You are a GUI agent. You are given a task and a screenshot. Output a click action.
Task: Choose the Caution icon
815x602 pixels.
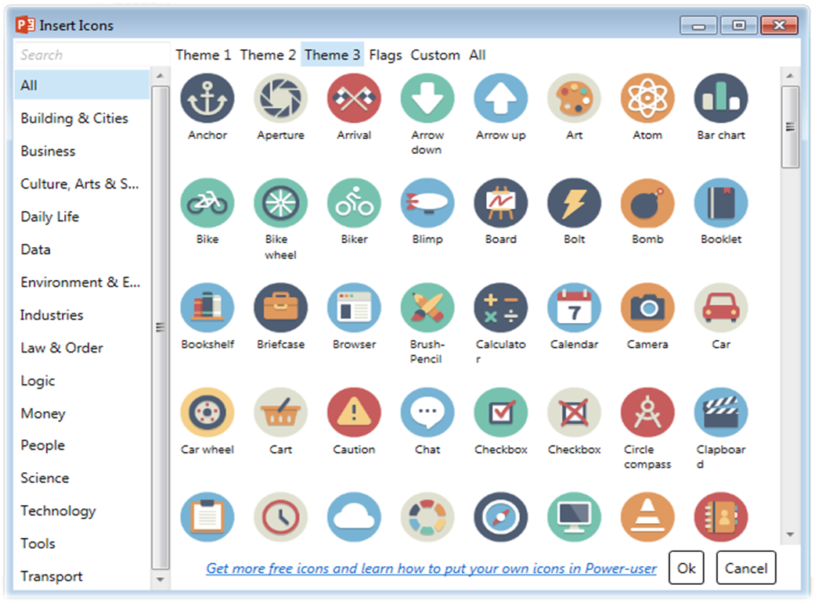354,413
